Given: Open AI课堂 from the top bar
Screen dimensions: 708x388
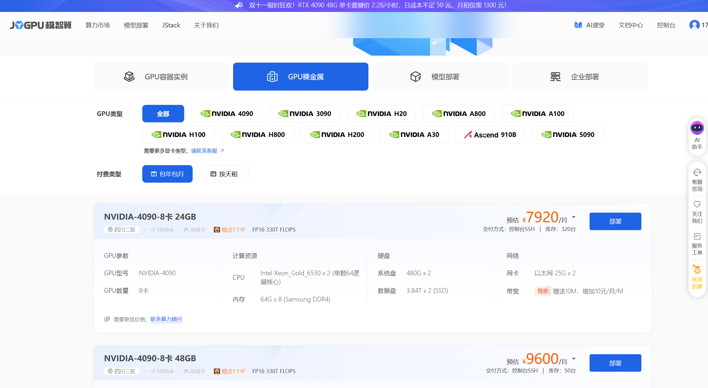Looking at the screenshot, I should [x=589, y=25].
